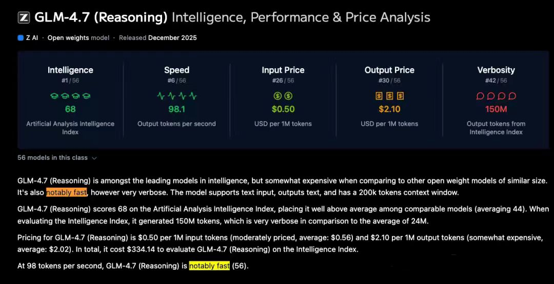554x284 pixels.
Task: Select the Speed metric card heading
Action: (176, 70)
